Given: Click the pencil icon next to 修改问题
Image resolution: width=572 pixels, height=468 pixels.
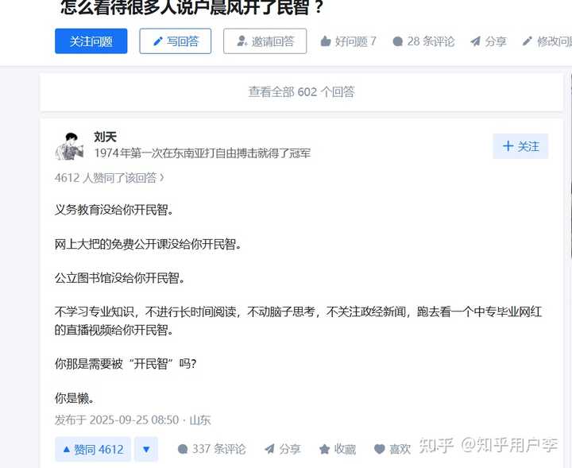Looking at the screenshot, I should coord(528,41).
